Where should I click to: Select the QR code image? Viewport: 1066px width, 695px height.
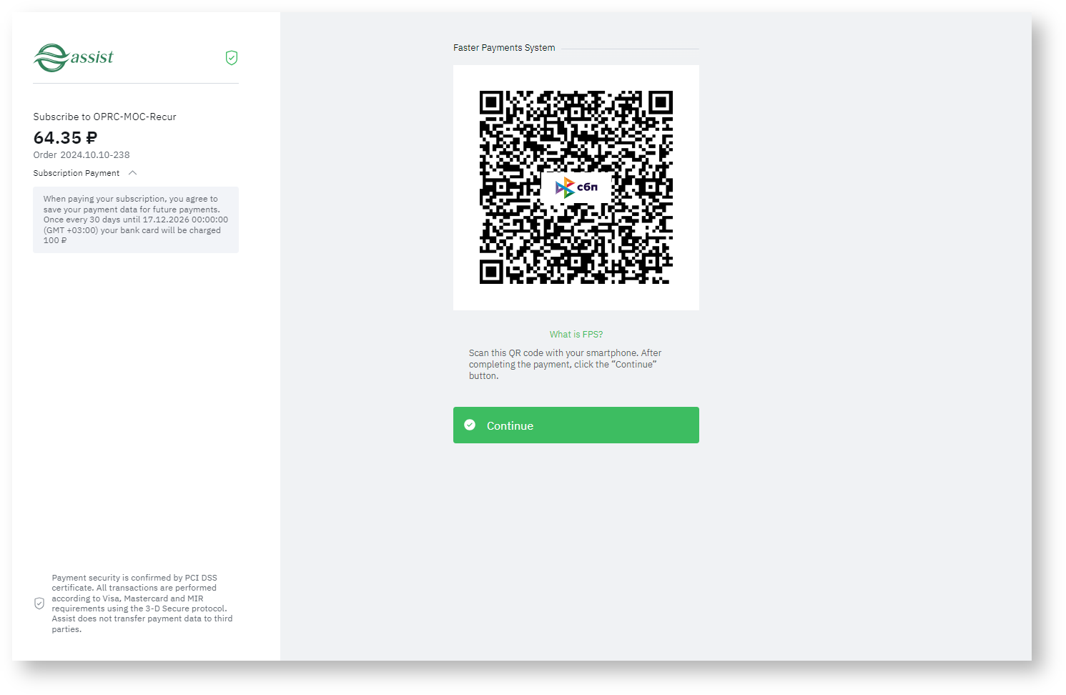point(576,187)
